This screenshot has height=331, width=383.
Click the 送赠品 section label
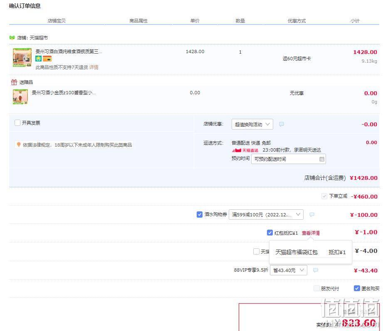tap(26, 82)
